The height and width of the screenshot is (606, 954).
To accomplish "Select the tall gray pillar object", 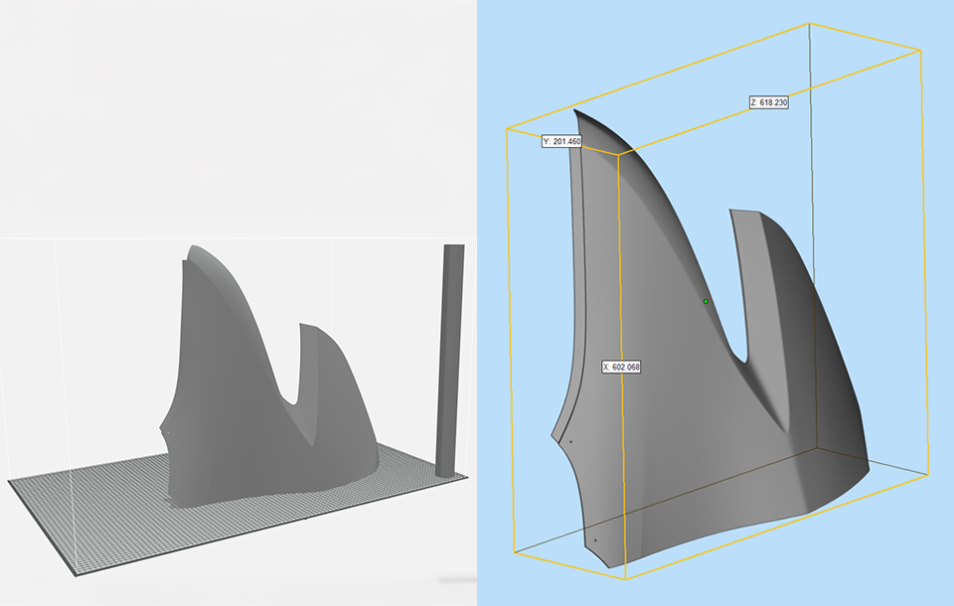I will (451, 361).
